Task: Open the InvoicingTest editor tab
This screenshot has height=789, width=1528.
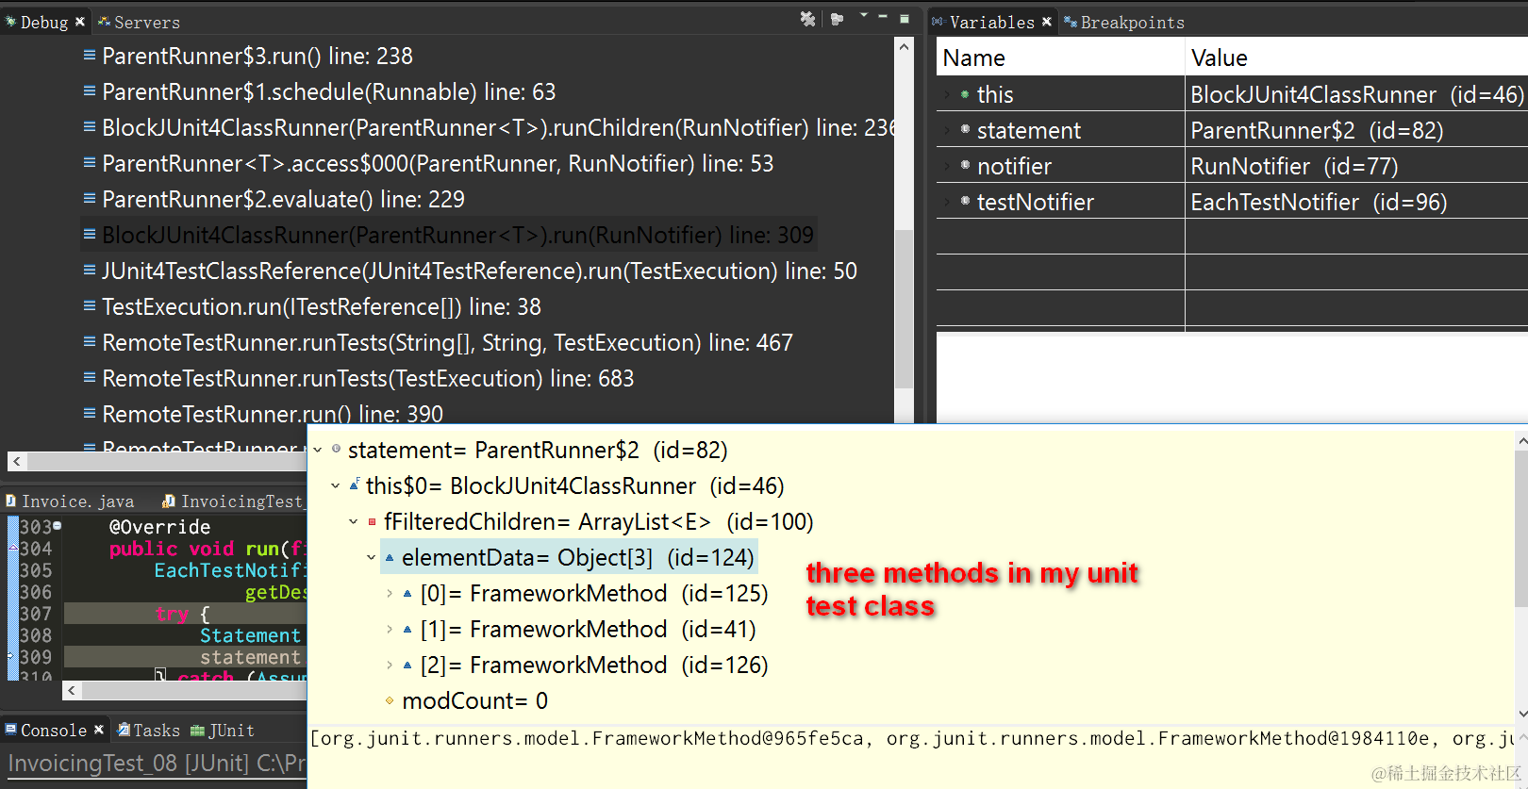Action: click(232, 501)
